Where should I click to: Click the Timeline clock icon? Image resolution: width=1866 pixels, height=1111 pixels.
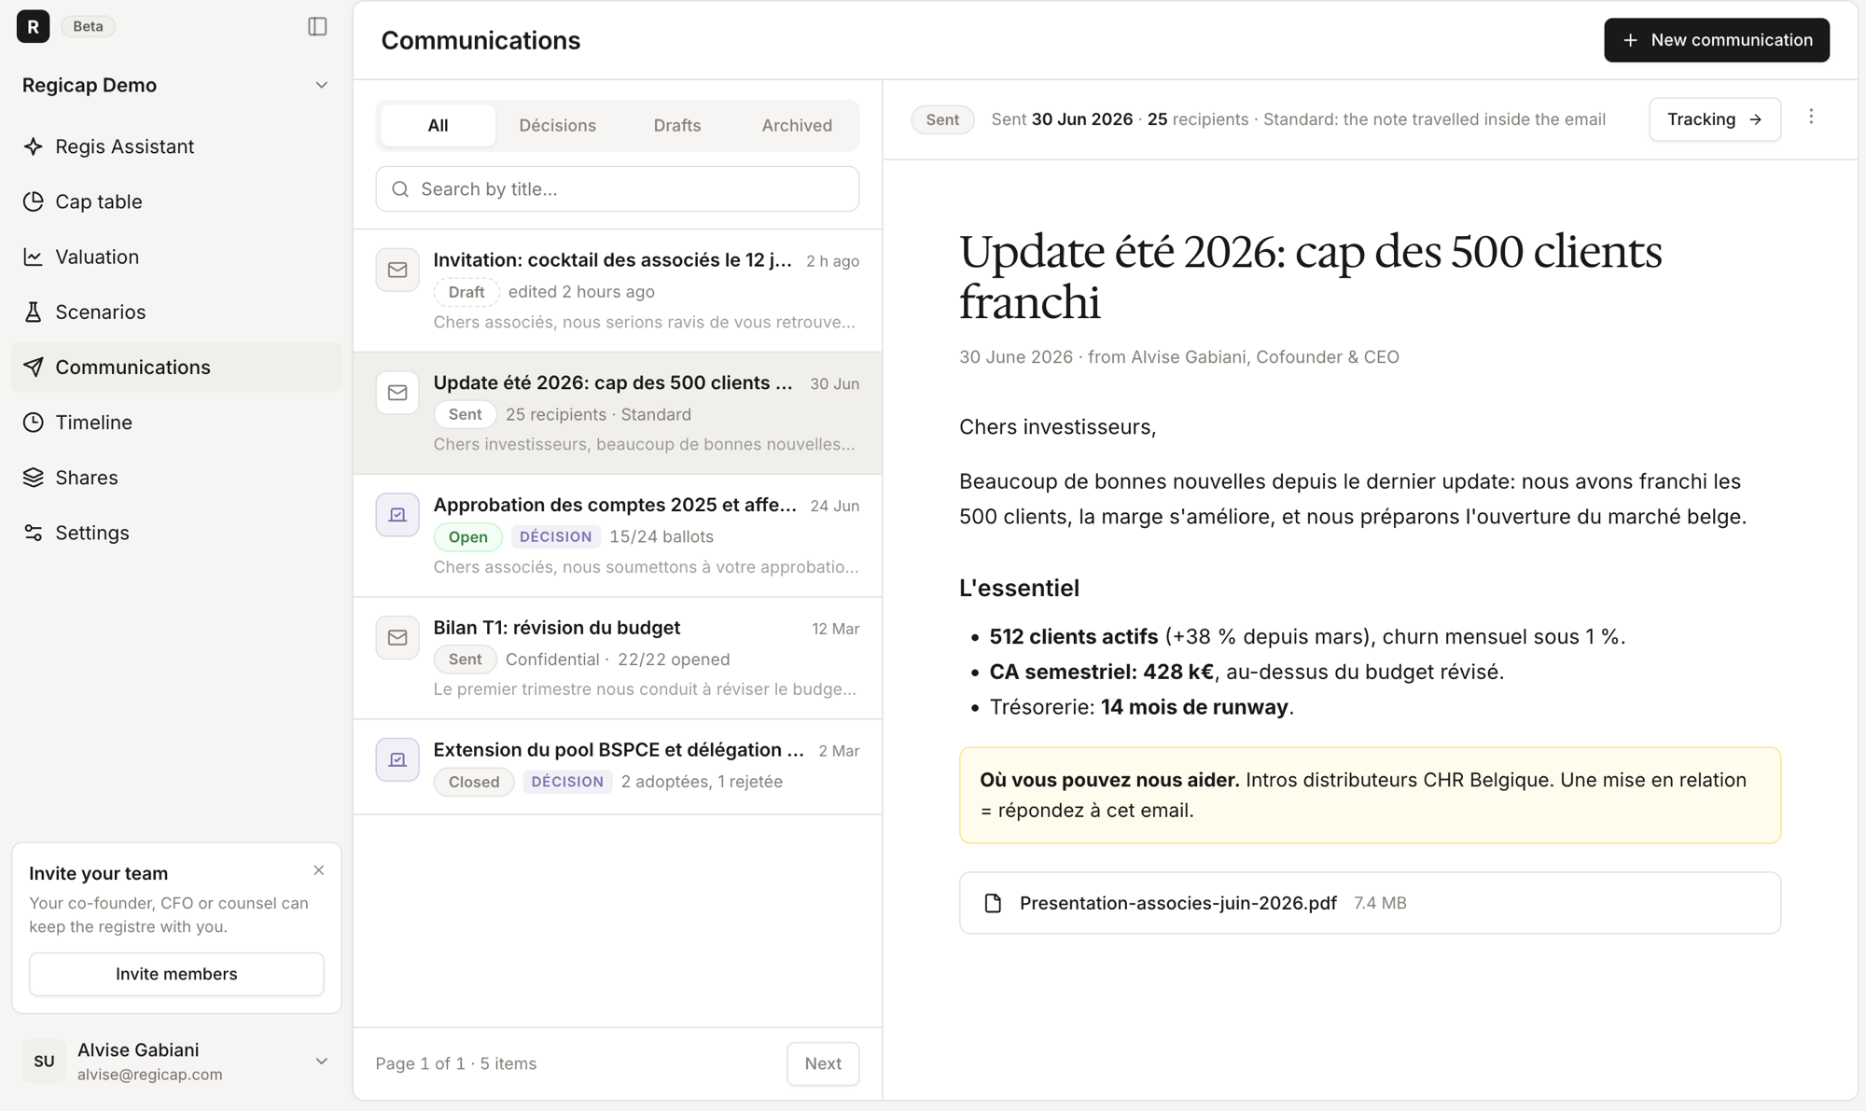[34, 422]
